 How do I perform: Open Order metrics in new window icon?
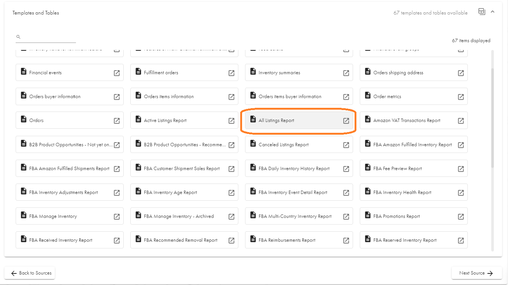(x=461, y=97)
